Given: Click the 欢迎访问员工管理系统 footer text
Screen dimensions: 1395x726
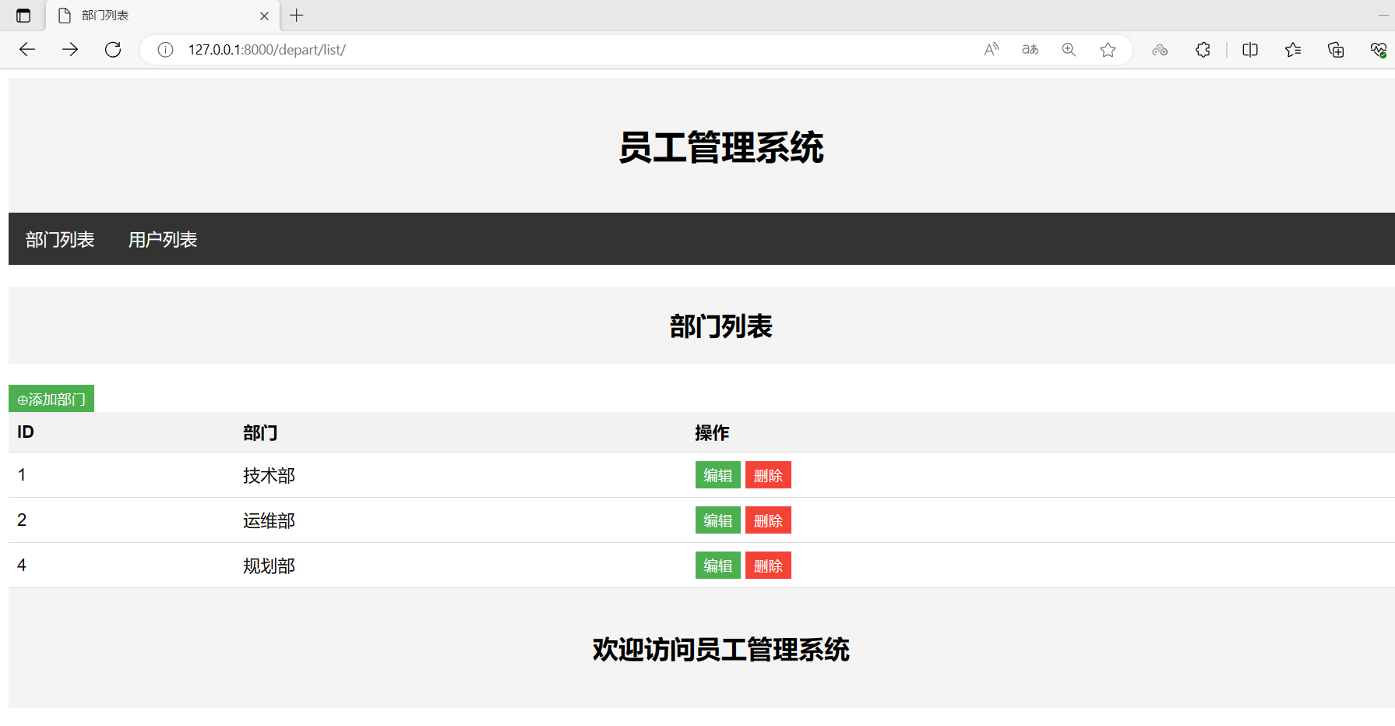Looking at the screenshot, I should pyautogui.click(x=720, y=649).
